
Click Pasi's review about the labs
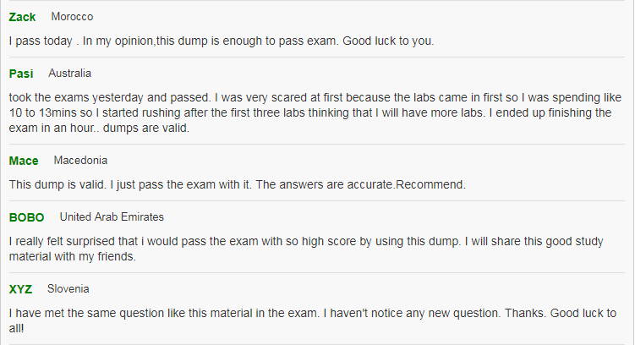(315, 112)
